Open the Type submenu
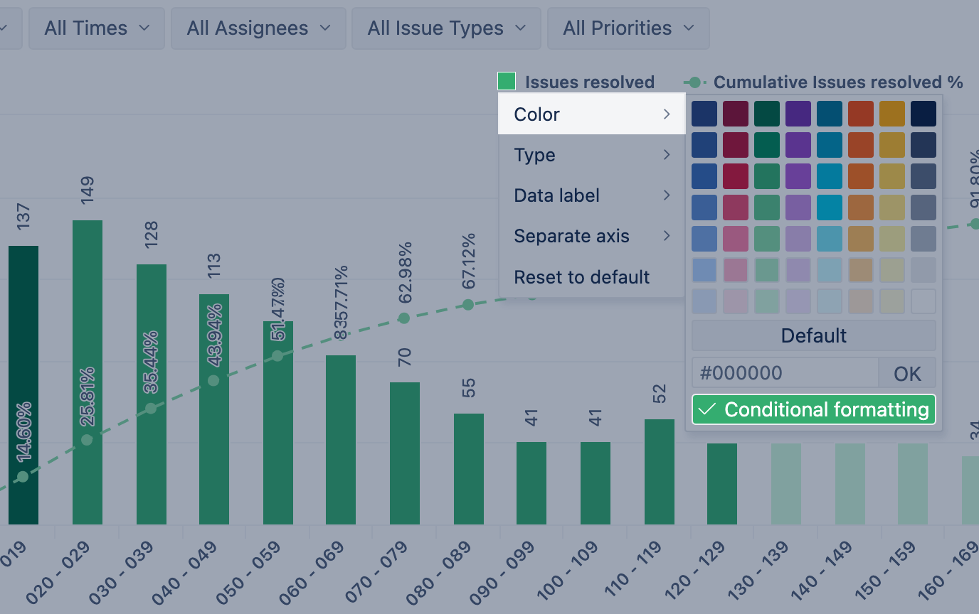This screenshot has height=614, width=979. (591, 155)
